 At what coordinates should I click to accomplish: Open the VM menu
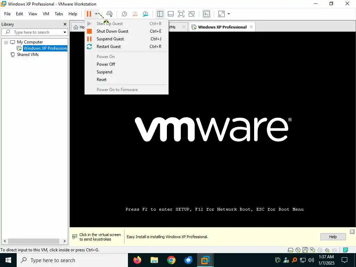[x=46, y=14]
